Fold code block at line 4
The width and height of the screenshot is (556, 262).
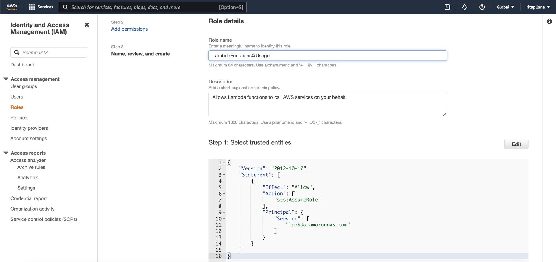pos(224,181)
